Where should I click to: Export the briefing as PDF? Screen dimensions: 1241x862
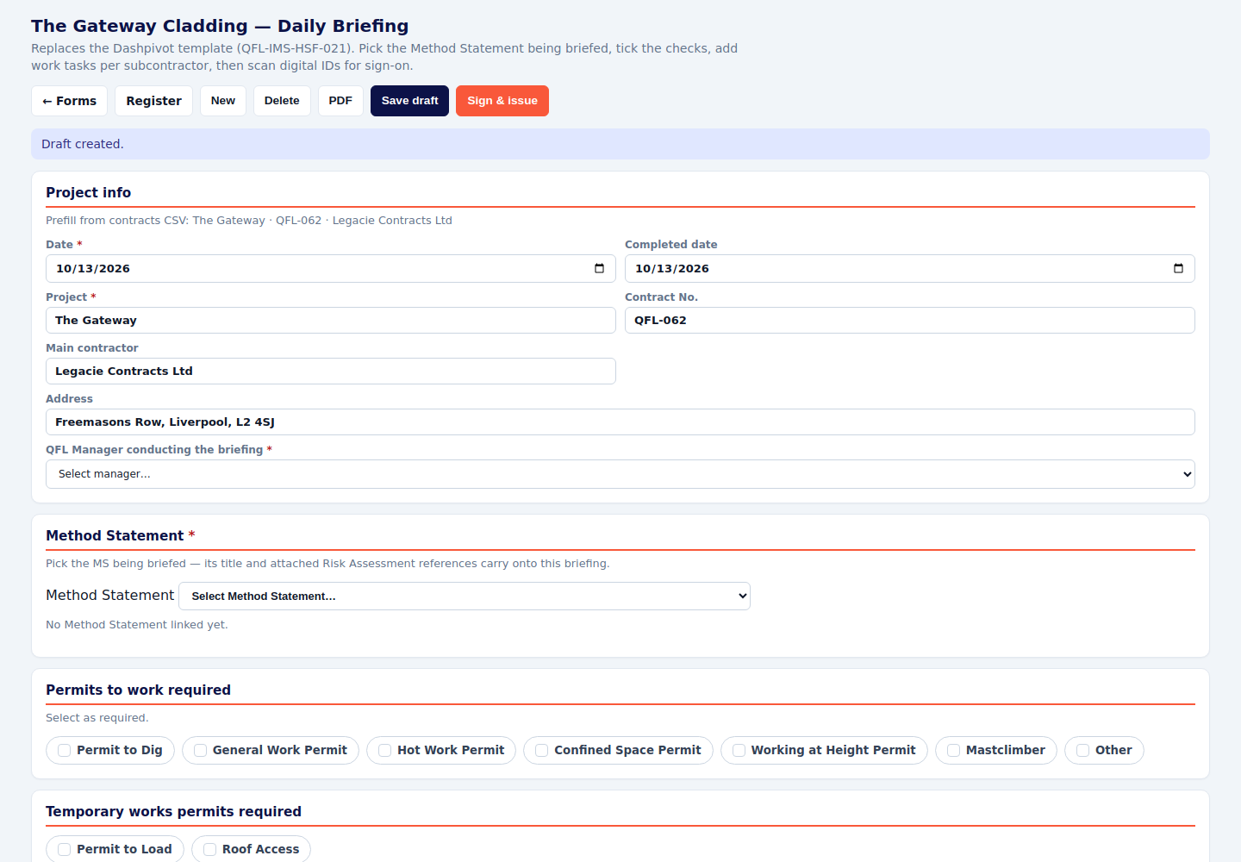tap(340, 101)
